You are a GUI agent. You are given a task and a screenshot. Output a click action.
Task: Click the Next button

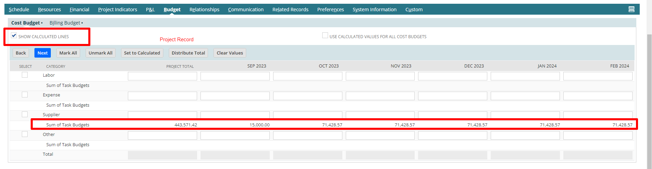[43, 53]
